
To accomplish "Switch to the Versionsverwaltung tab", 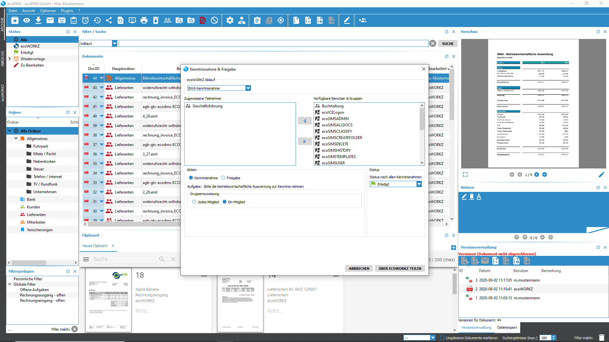I will 476,328.
